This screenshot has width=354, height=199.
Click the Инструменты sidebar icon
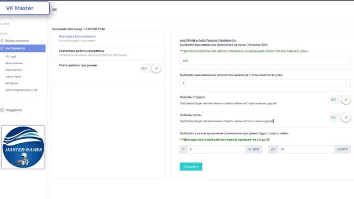pyautogui.click(x=2, y=48)
